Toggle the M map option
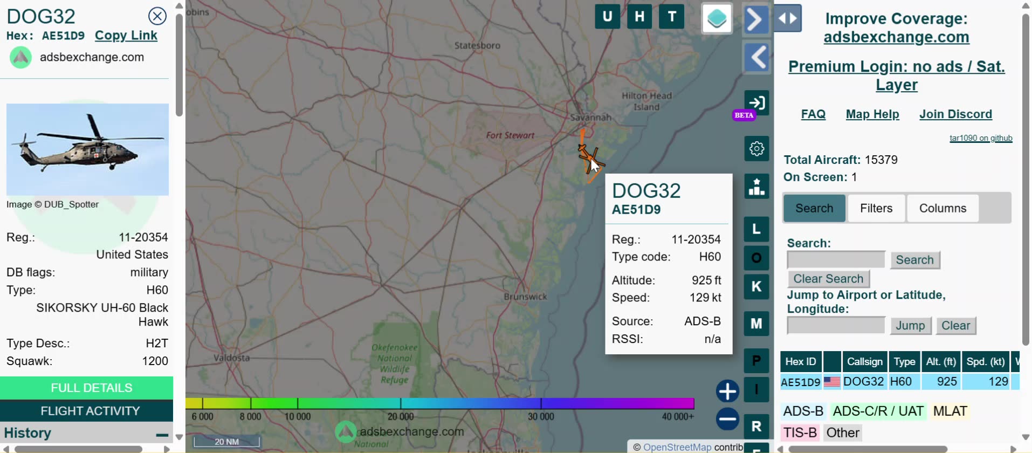This screenshot has height=453, width=1032. pyautogui.click(x=756, y=324)
